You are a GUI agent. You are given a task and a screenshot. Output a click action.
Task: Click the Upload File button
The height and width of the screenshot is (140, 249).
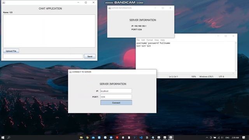pyautogui.click(x=11, y=51)
